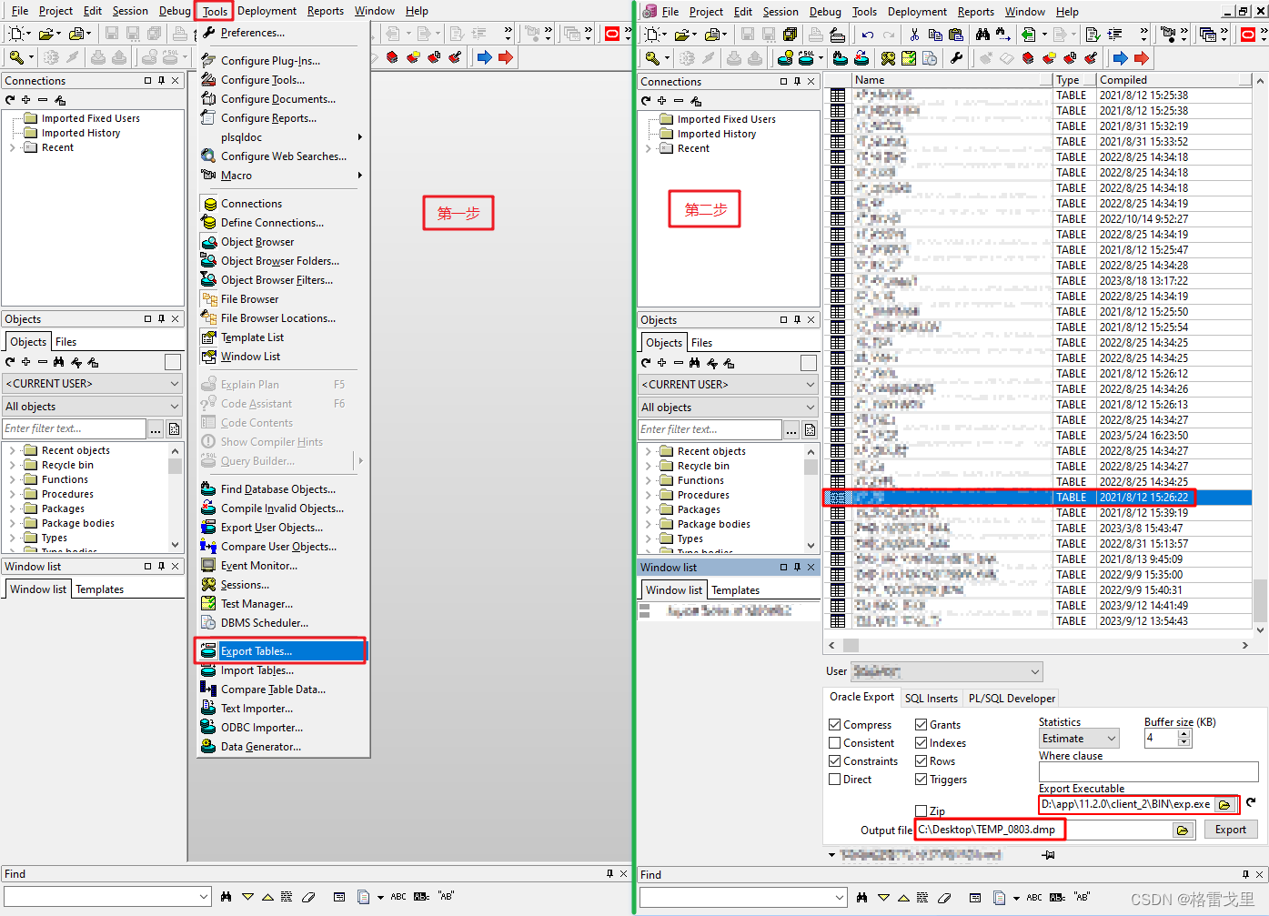Viewport: 1269px width, 916px height.
Task: Enable the Direct export checkbox
Action: click(x=835, y=779)
